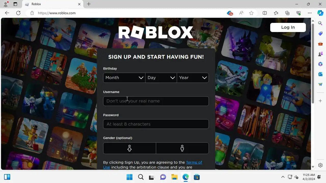Image resolution: width=326 pixels, height=183 pixels.
Task: Select the female gender option
Action: click(x=129, y=148)
